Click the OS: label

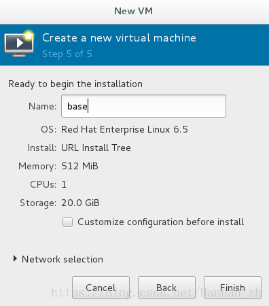(48, 130)
